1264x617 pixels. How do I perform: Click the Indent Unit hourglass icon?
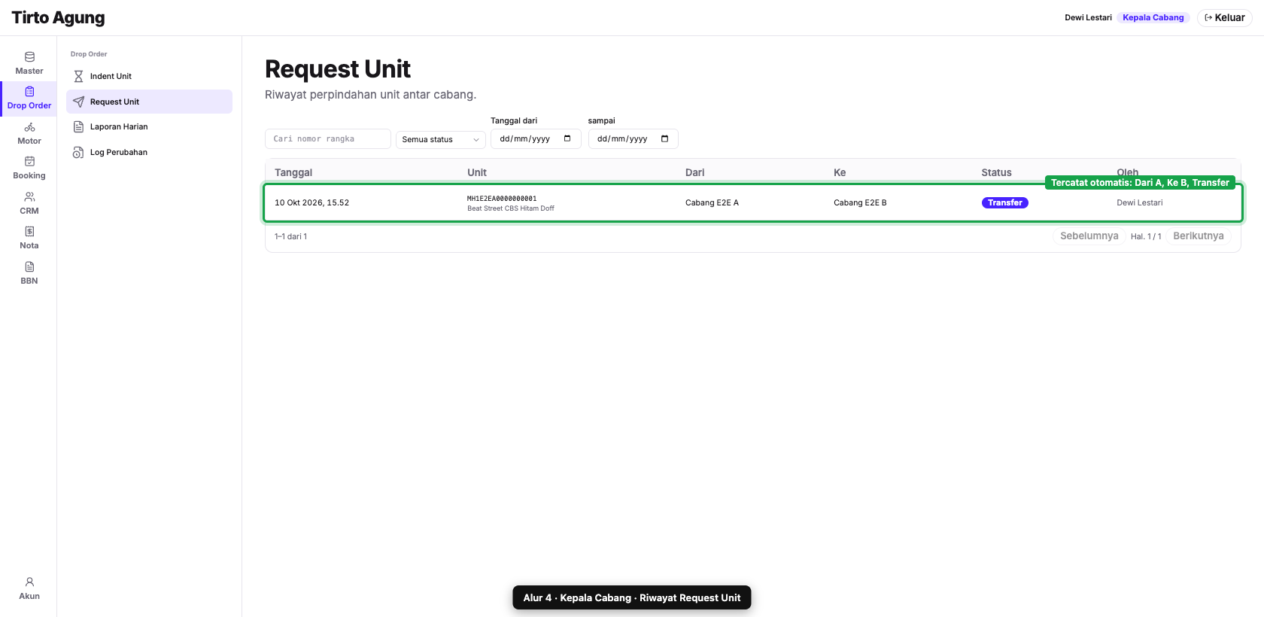(x=78, y=76)
